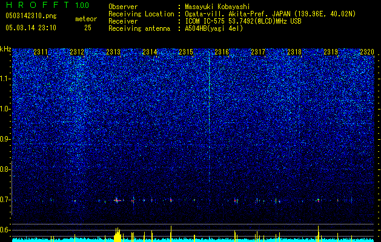The width and height of the screenshot is (381, 242).
Task: Click the HROFFT title text
Action: click(x=38, y=5)
